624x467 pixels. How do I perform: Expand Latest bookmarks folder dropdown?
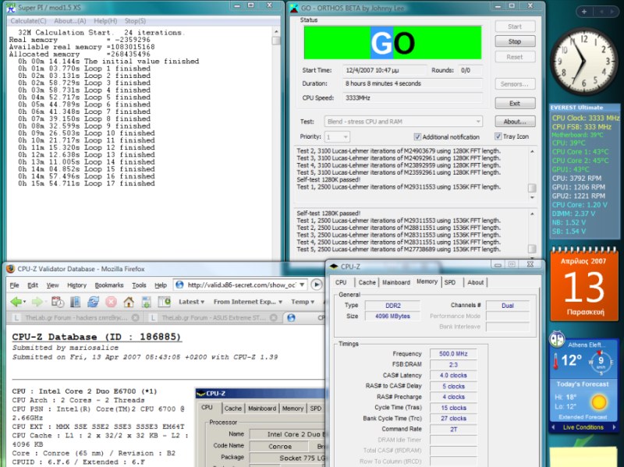(191, 302)
